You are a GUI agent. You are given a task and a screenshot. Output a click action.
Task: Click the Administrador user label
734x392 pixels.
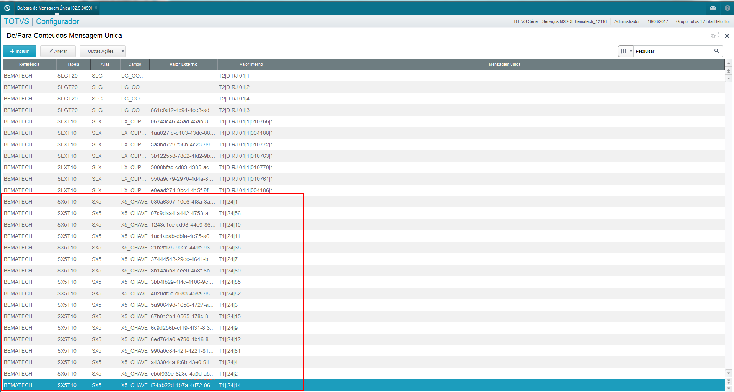pyautogui.click(x=627, y=21)
